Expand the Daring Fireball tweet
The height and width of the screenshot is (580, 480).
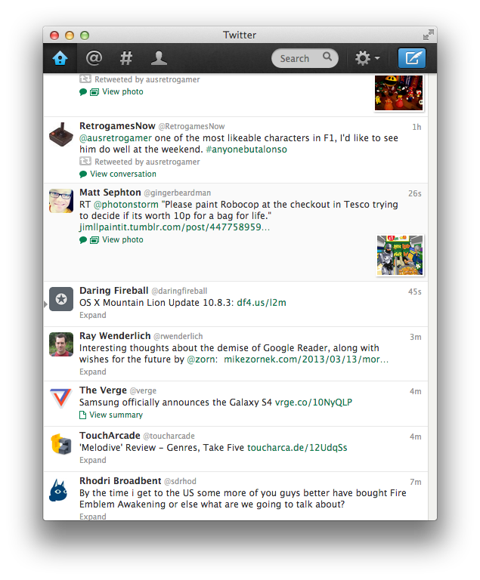pyautogui.click(x=92, y=315)
